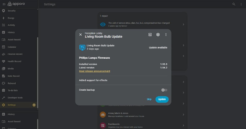Open the first Asset Record sidebar icon
The width and height of the screenshot is (246, 129).
(3, 40)
